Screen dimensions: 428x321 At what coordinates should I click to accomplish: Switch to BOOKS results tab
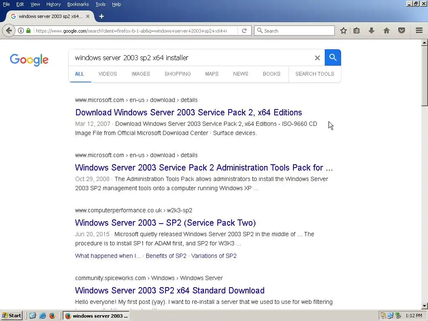click(272, 74)
